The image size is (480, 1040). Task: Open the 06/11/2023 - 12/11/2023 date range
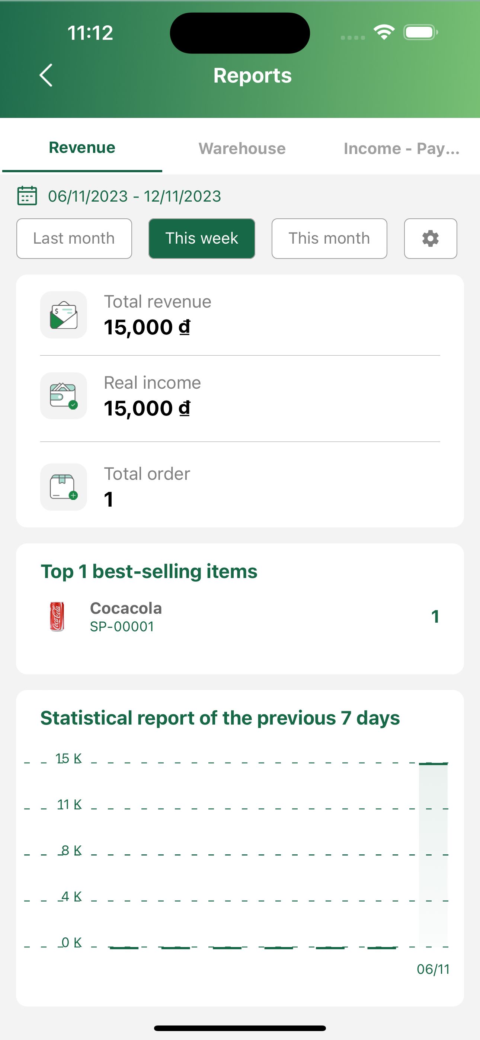135,196
